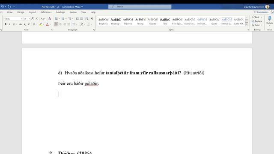Click Increase Indent icon
Image resolution: width=274 pixels, height=154 pixels.
(81, 19)
